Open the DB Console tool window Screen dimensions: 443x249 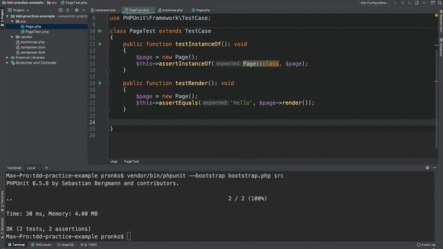pos(42,245)
